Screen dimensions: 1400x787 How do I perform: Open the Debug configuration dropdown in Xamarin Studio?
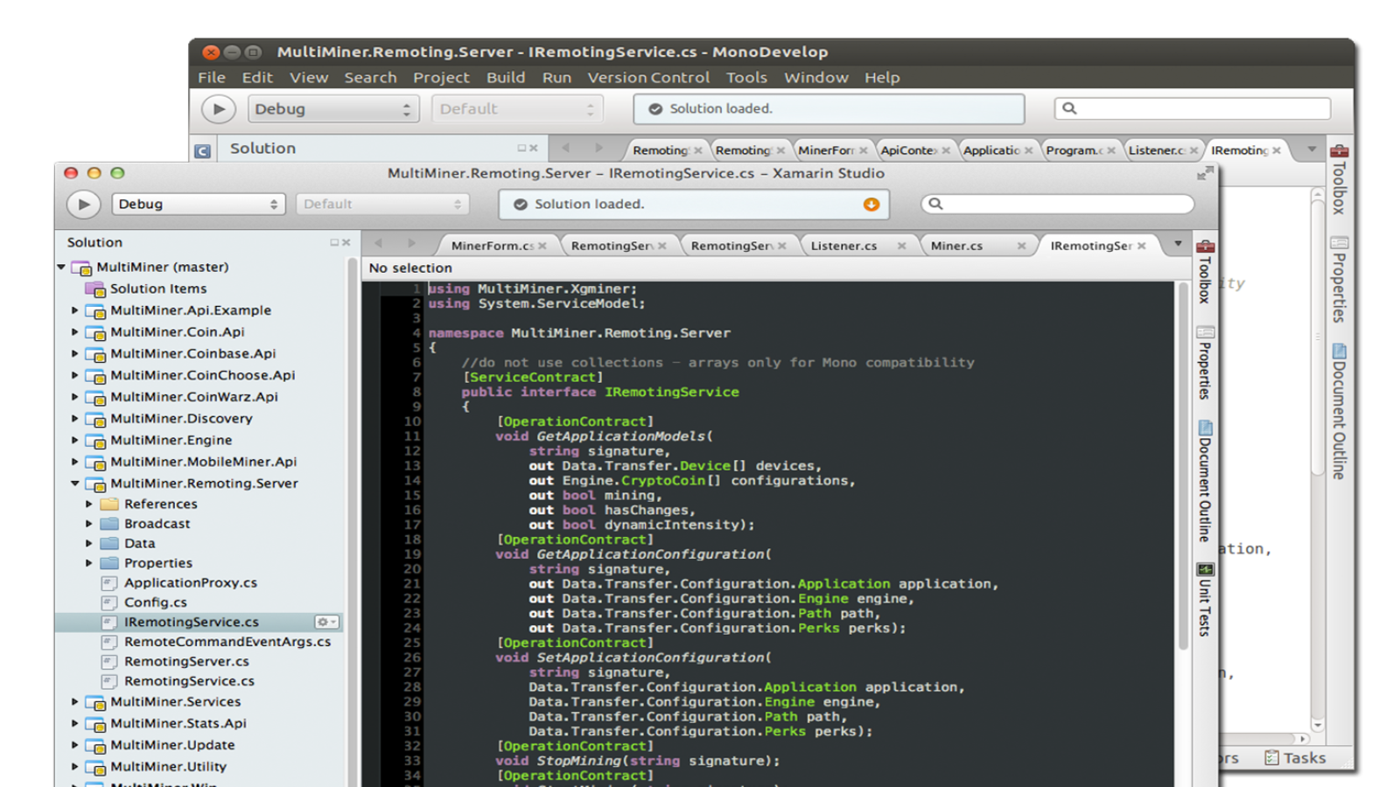click(x=199, y=204)
